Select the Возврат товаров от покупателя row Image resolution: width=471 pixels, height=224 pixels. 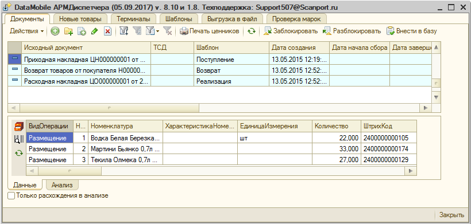(x=220, y=70)
